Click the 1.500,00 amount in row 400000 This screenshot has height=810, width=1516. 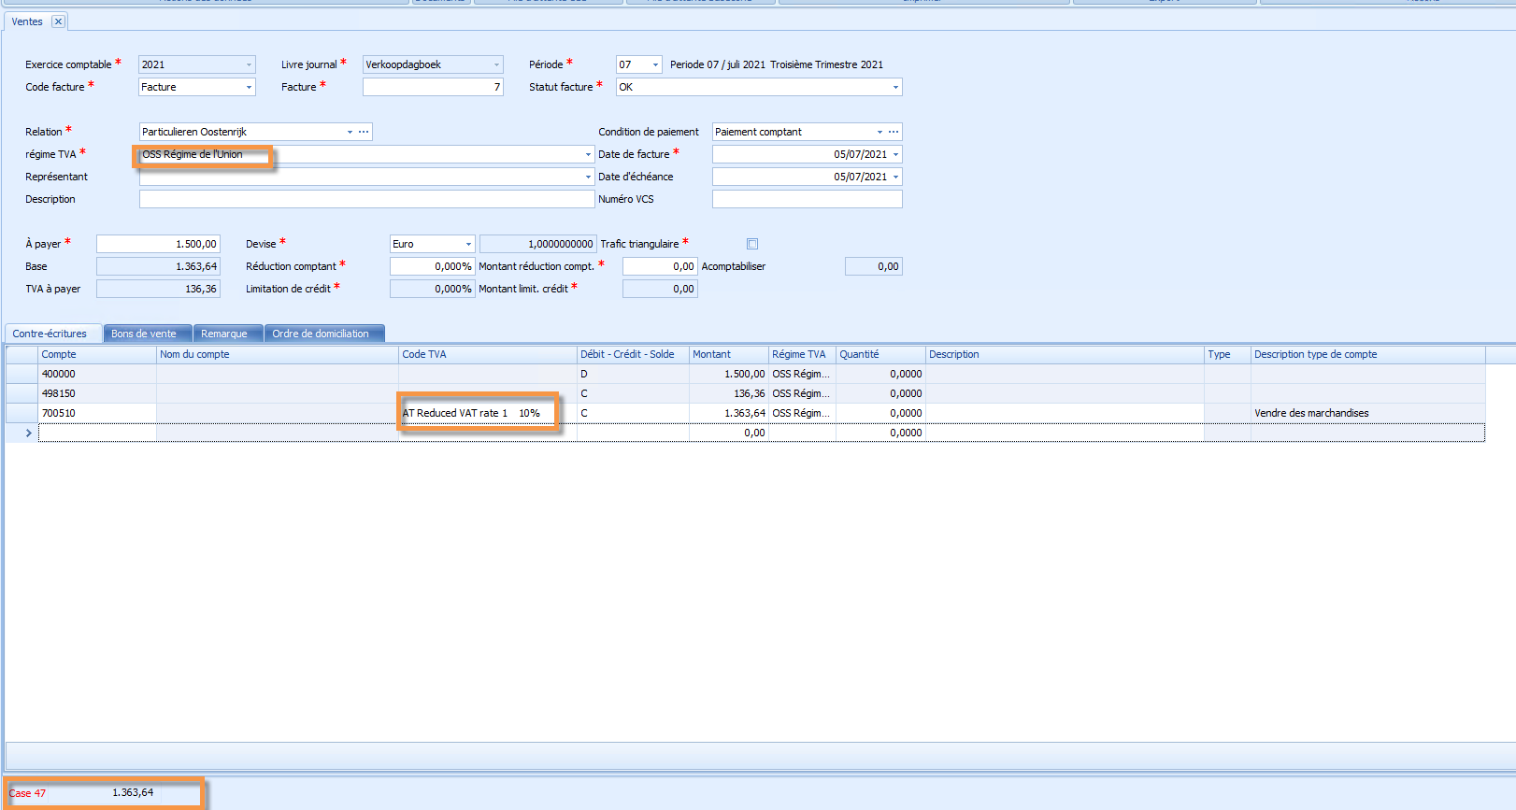coord(728,374)
